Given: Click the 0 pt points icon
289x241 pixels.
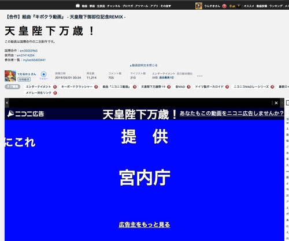Looking at the screenshot, I should pyautogui.click(x=232, y=6).
